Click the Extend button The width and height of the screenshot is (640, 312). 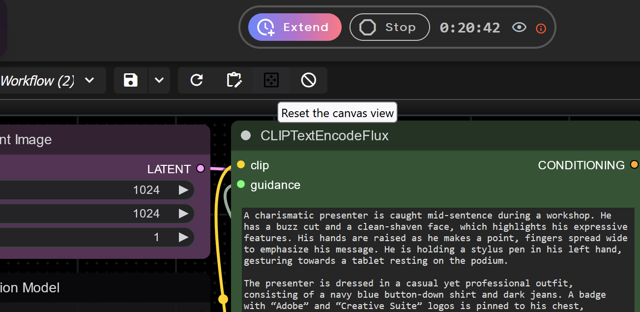[294, 27]
